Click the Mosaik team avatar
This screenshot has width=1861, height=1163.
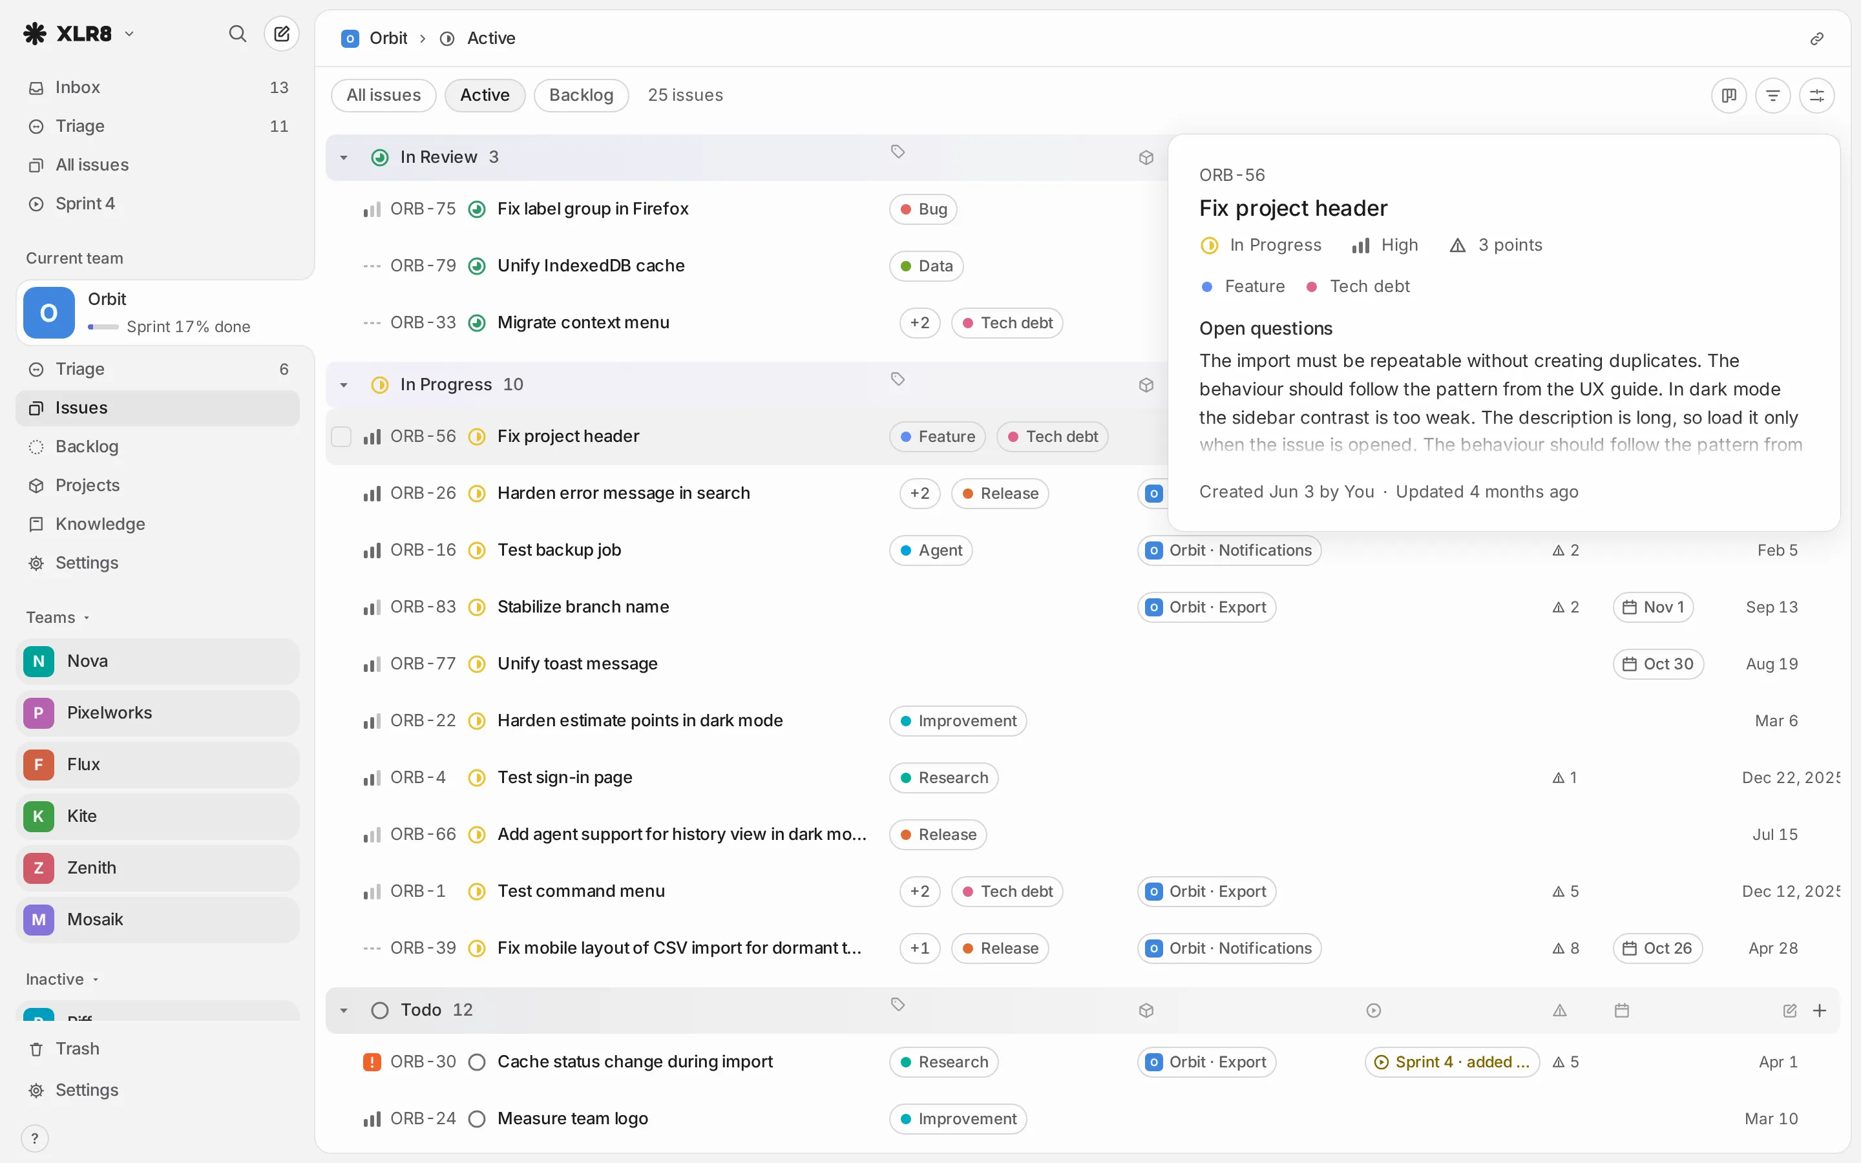pos(39,920)
